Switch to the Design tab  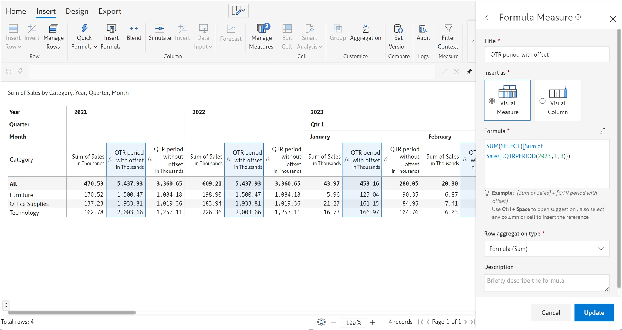tap(77, 11)
